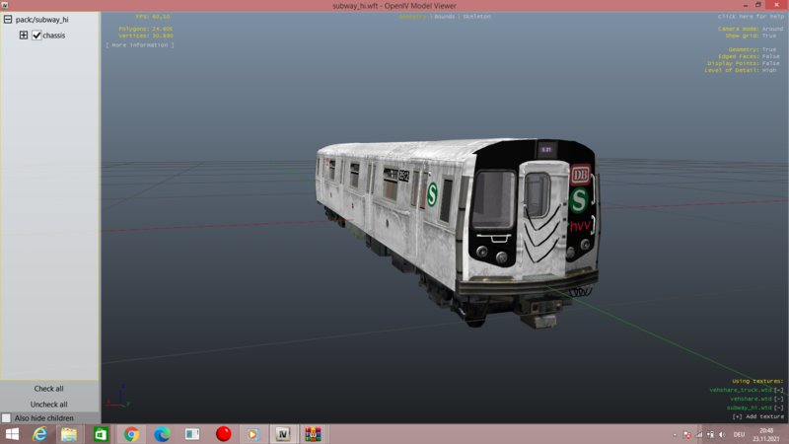Click the Uncheck all button
The width and height of the screenshot is (789, 444).
coord(48,405)
